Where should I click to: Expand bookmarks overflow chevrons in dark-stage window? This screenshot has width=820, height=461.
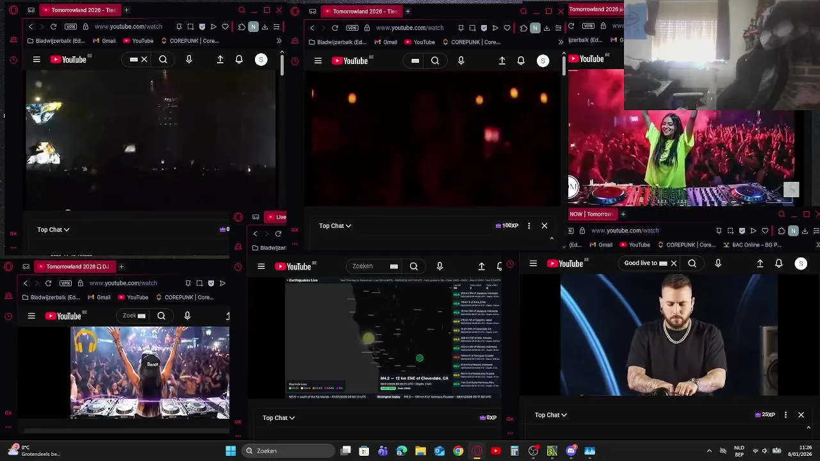pyautogui.click(x=279, y=41)
